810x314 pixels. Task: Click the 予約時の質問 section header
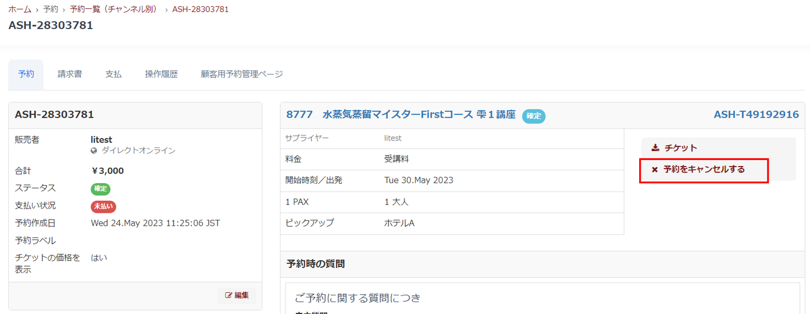click(x=316, y=264)
